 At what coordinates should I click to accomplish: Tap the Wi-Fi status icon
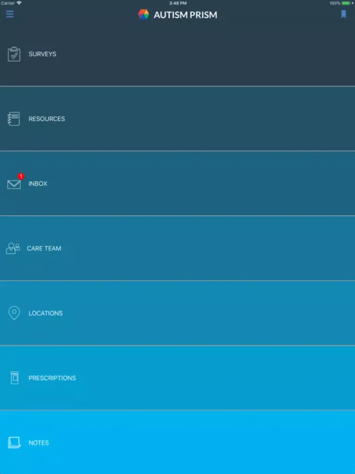click(19, 3)
